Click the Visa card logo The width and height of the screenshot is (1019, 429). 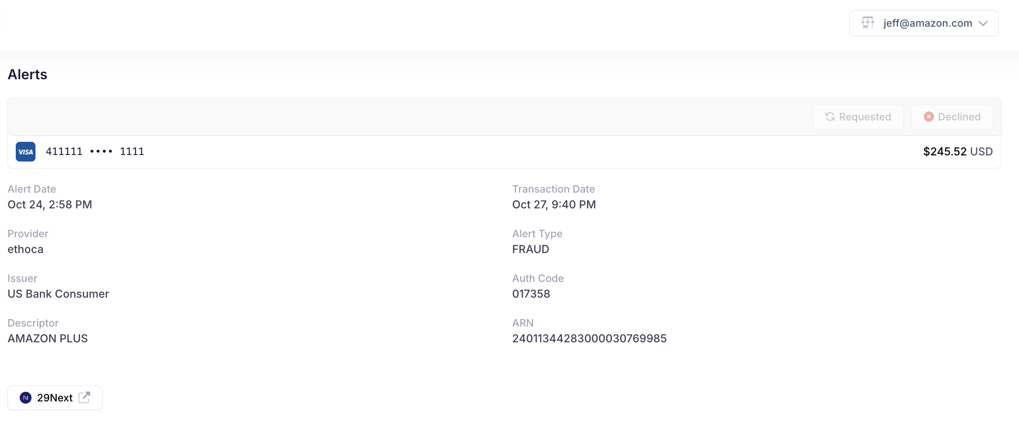coord(26,152)
